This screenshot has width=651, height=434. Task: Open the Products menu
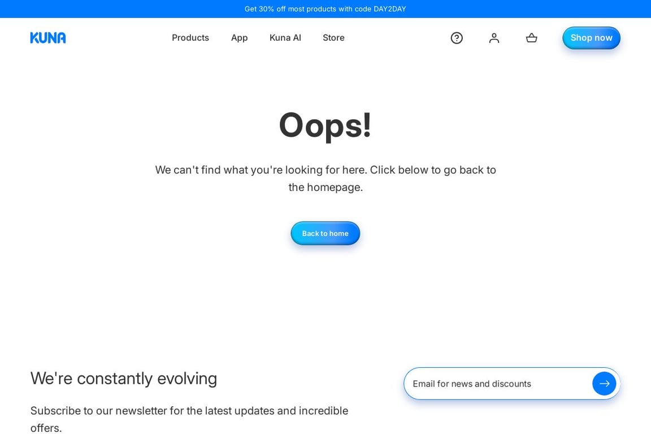pyautogui.click(x=190, y=38)
